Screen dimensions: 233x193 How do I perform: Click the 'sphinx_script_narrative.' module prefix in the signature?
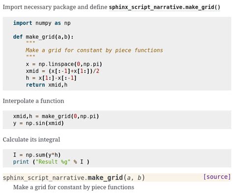coord(45,178)
